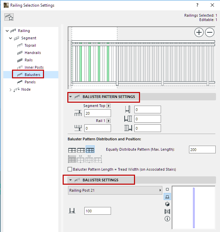Zoom in the railing preview
220x232 pixels.
tap(199, 32)
